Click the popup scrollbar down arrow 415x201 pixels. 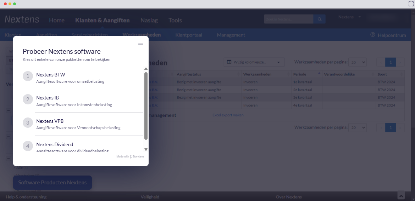146,149
